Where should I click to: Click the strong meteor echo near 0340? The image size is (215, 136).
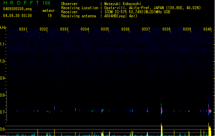[x=210, y=109]
